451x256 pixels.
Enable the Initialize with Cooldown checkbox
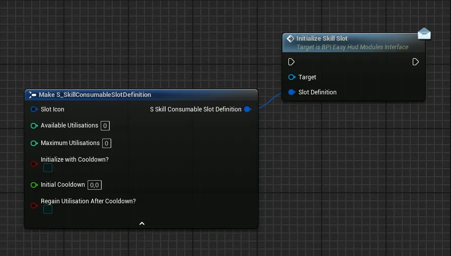coord(48,168)
